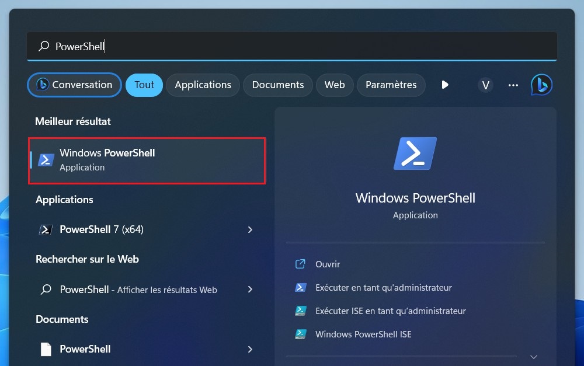The height and width of the screenshot is (366, 584).
Task: Open PowerShell via the Ouvrir link
Action: 327,264
